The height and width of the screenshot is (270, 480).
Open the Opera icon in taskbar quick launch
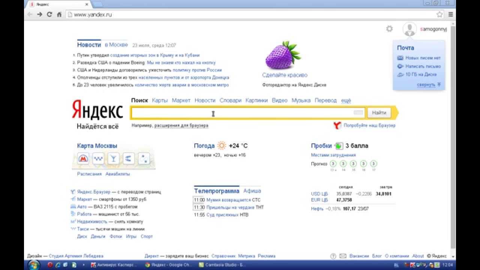click(50, 265)
